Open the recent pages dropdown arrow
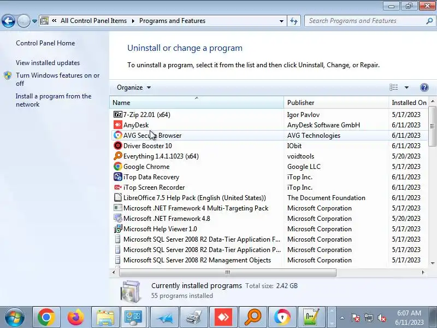437x328 pixels. 34,21
